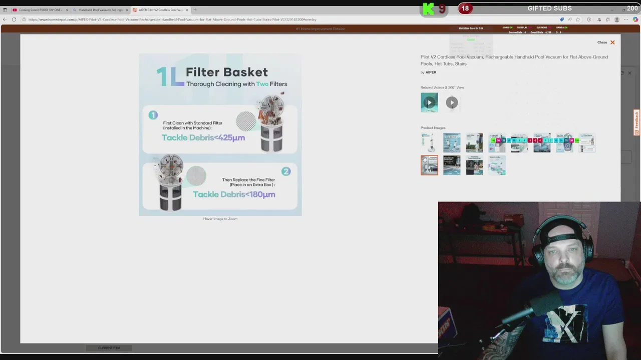Click the AIPER brand link
The image size is (641, 360).
pyautogui.click(x=431, y=72)
